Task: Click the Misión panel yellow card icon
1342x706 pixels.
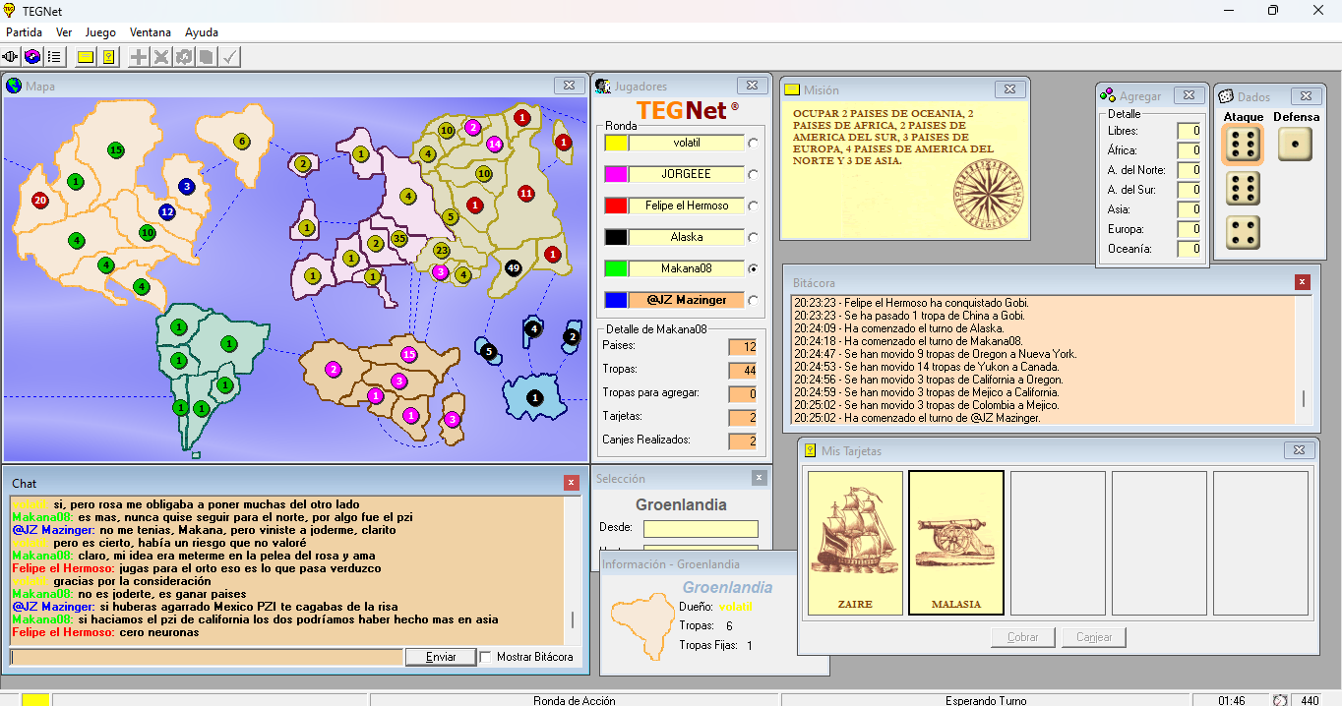Action: [x=792, y=89]
